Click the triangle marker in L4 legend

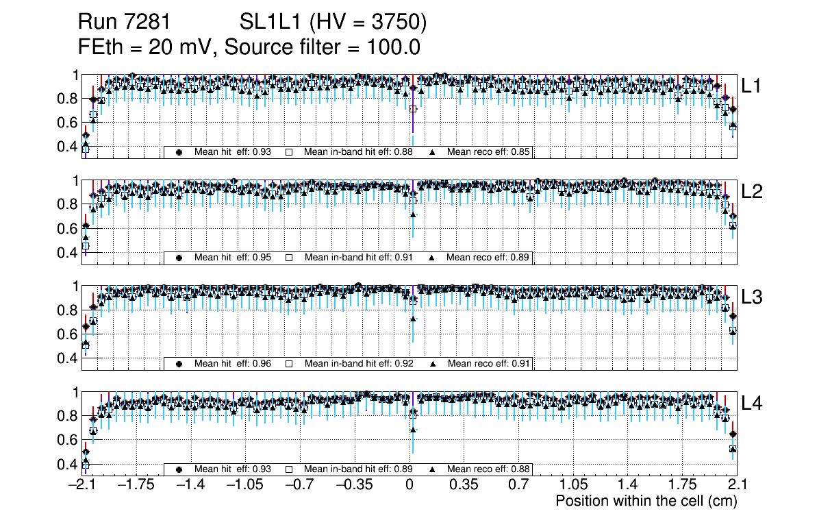tap(433, 469)
